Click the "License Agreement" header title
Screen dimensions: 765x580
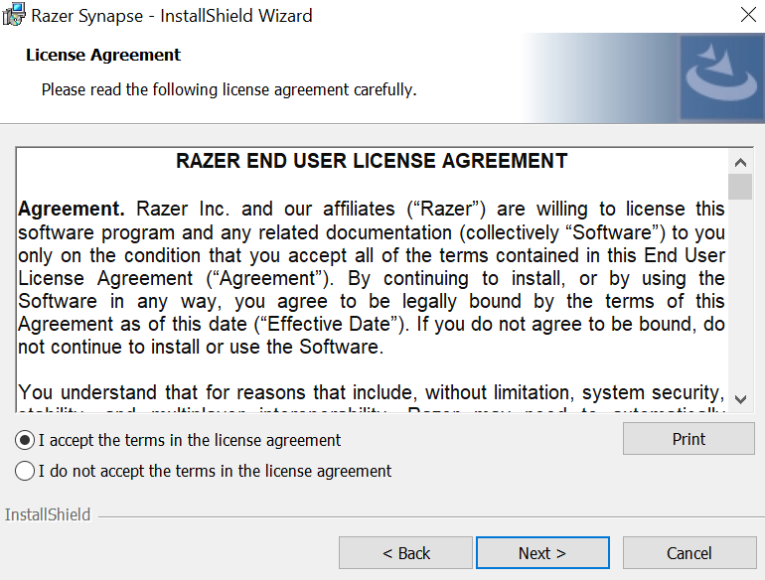[x=103, y=55]
